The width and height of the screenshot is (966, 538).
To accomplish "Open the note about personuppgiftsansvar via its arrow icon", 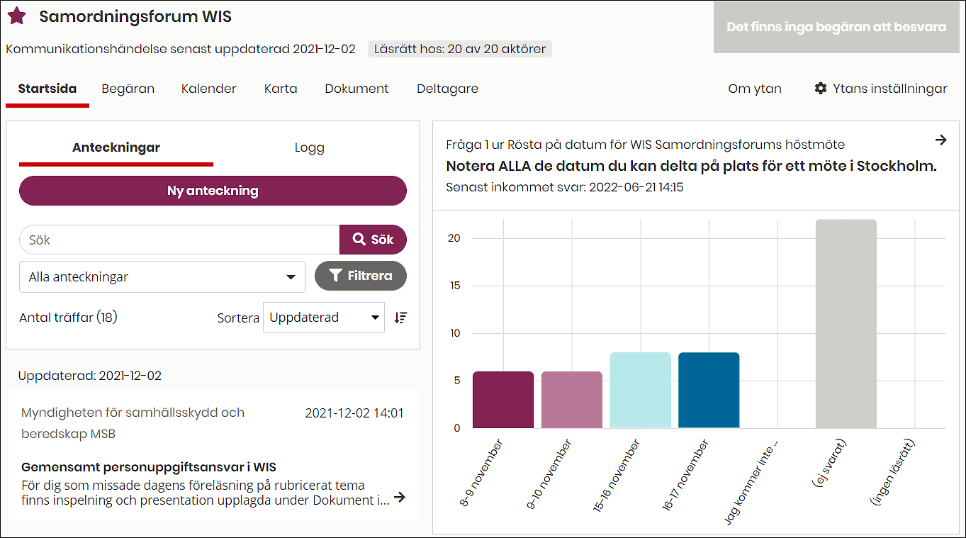I will (399, 497).
